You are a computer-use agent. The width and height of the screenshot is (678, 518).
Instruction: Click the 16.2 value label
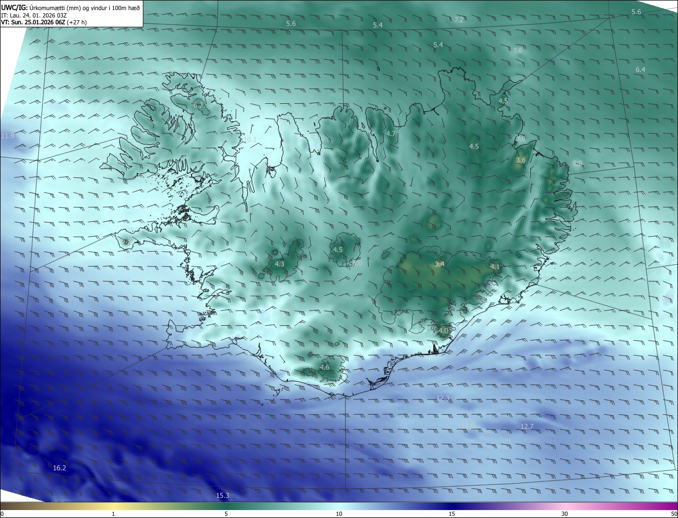pos(59,468)
